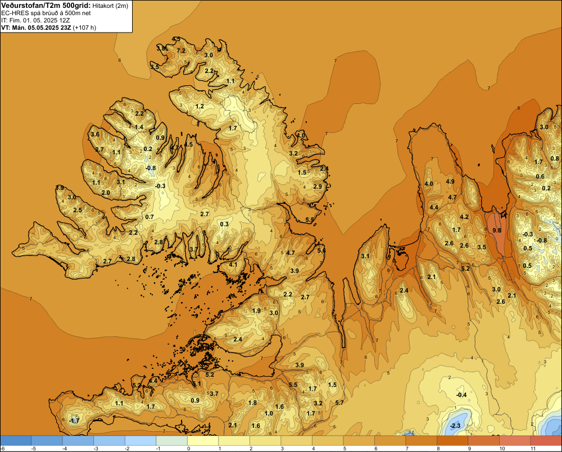This screenshot has width=562, height=452.
Task: Click the legend scale label -6
Action: [2, 449]
